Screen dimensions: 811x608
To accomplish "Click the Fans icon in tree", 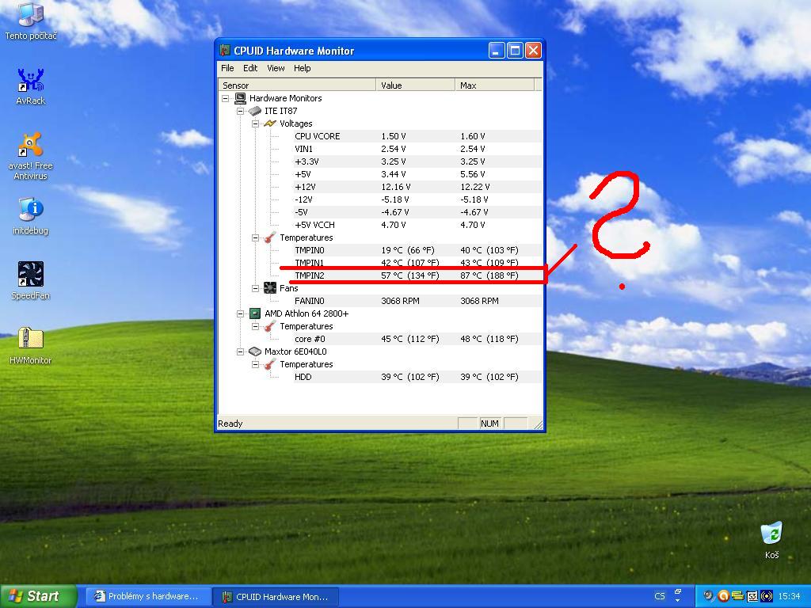I will coord(270,288).
